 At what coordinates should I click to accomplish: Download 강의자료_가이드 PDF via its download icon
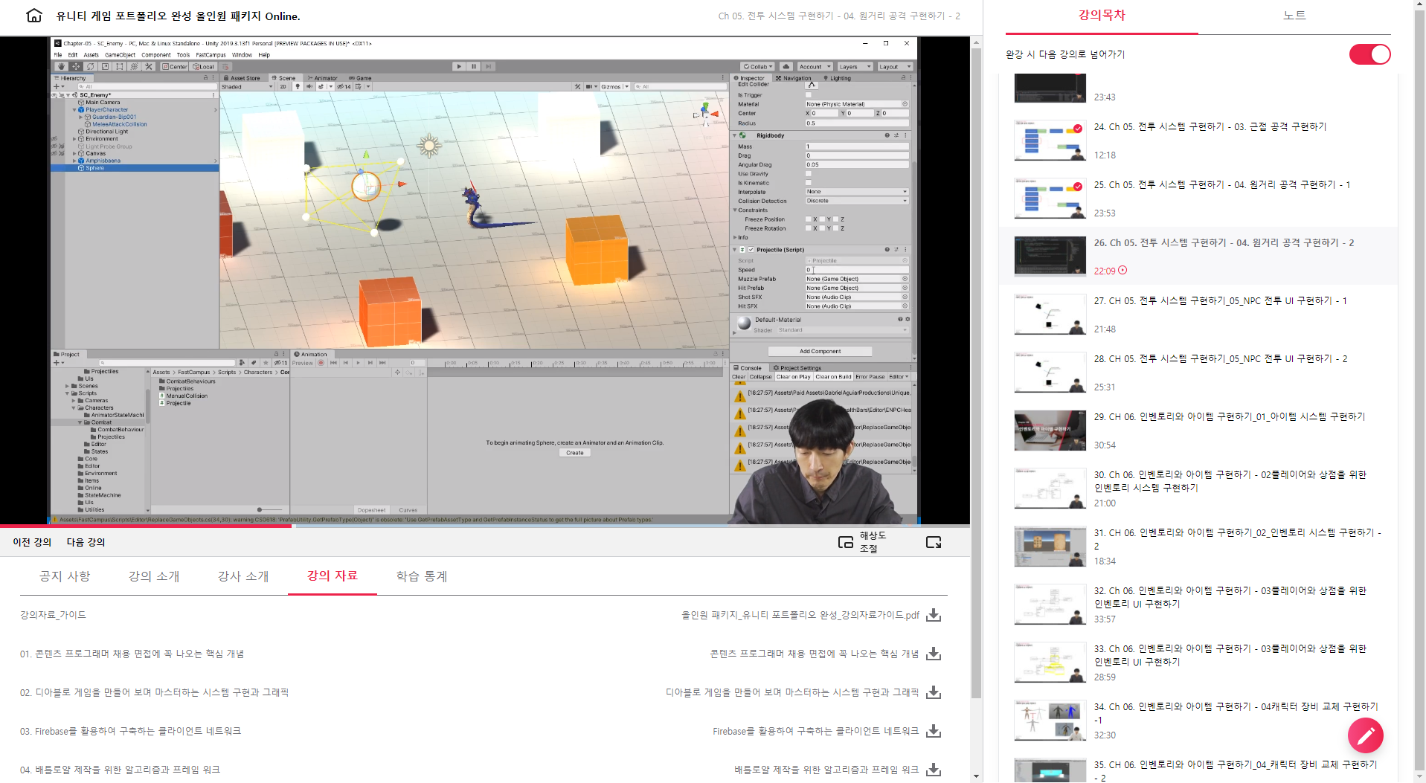(934, 615)
